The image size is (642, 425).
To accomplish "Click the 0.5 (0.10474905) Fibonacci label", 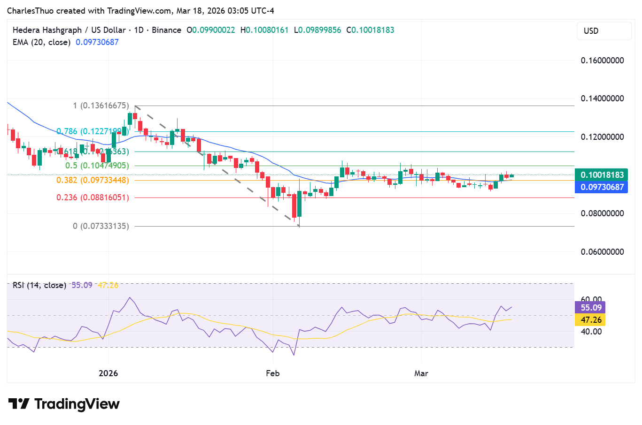I will coord(96,165).
